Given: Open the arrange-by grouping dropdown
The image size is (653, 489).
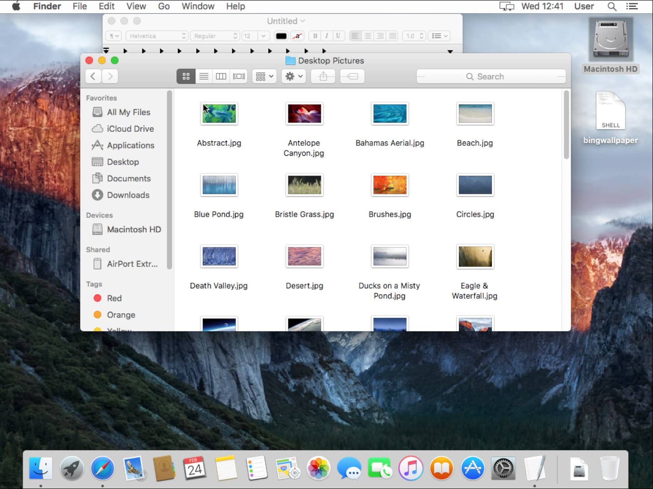Looking at the screenshot, I should coord(264,76).
